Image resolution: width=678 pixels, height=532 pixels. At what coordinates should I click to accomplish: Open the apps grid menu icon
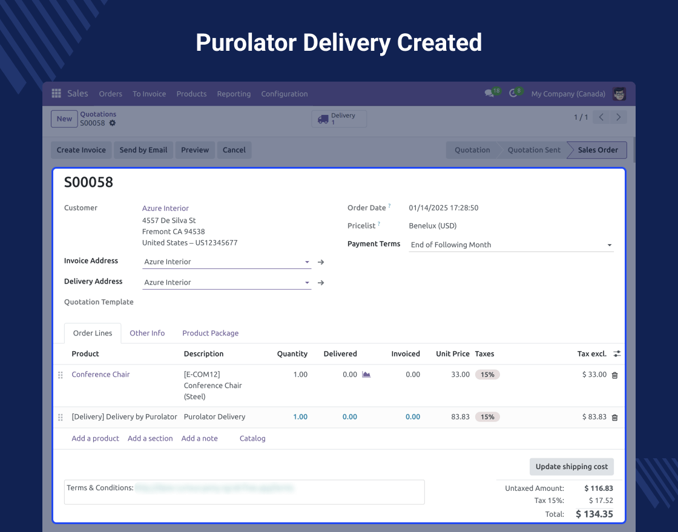(x=56, y=94)
